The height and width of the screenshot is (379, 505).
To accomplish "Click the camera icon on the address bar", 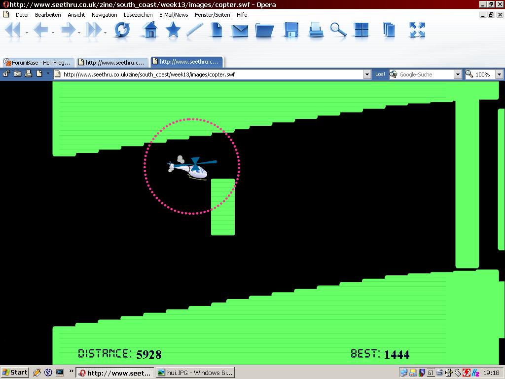I will 17,74.
